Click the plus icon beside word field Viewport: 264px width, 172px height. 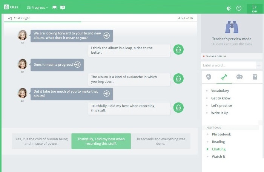[259, 65]
